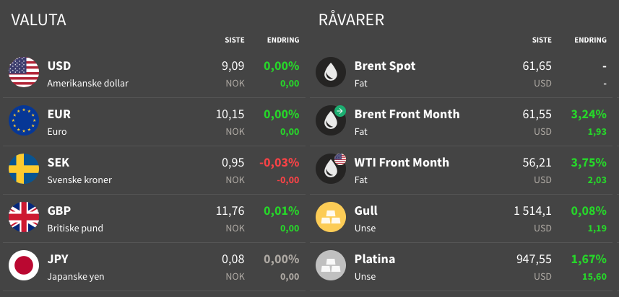Viewport: 619px width, 297px height.
Task: Open the USD Amerikanske dollar link
Action: (59, 66)
